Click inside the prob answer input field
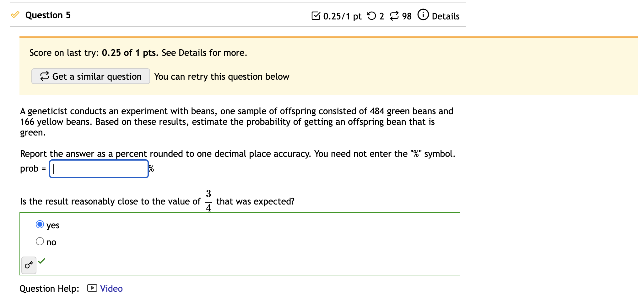The height and width of the screenshot is (303, 638). point(98,168)
